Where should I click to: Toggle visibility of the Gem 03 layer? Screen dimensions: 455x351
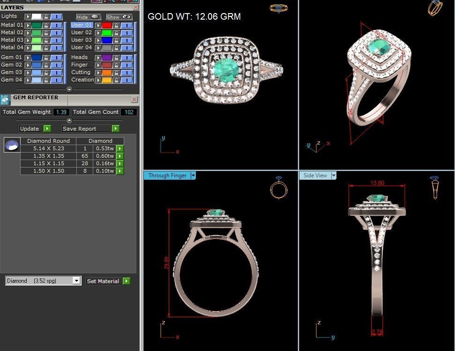tap(57, 73)
